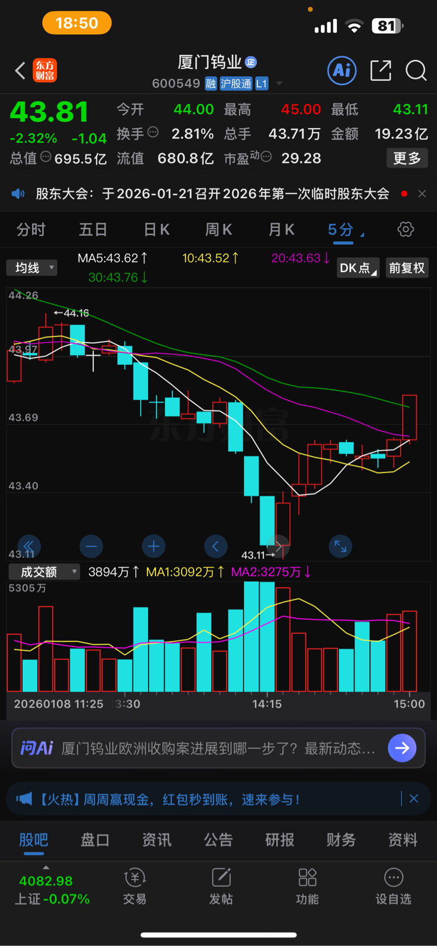The width and height of the screenshot is (437, 946).
Task: Tap the 18:50 status bar time pill
Action: pos(77,23)
